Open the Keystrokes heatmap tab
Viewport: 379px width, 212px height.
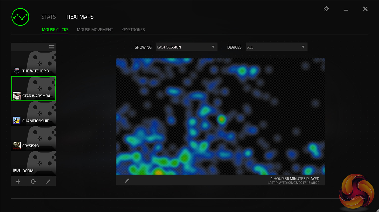coord(133,30)
